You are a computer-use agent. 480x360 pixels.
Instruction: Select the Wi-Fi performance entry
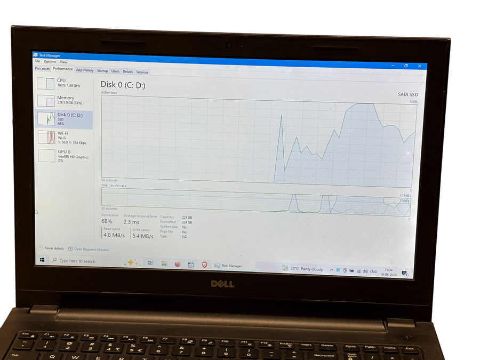[65, 138]
